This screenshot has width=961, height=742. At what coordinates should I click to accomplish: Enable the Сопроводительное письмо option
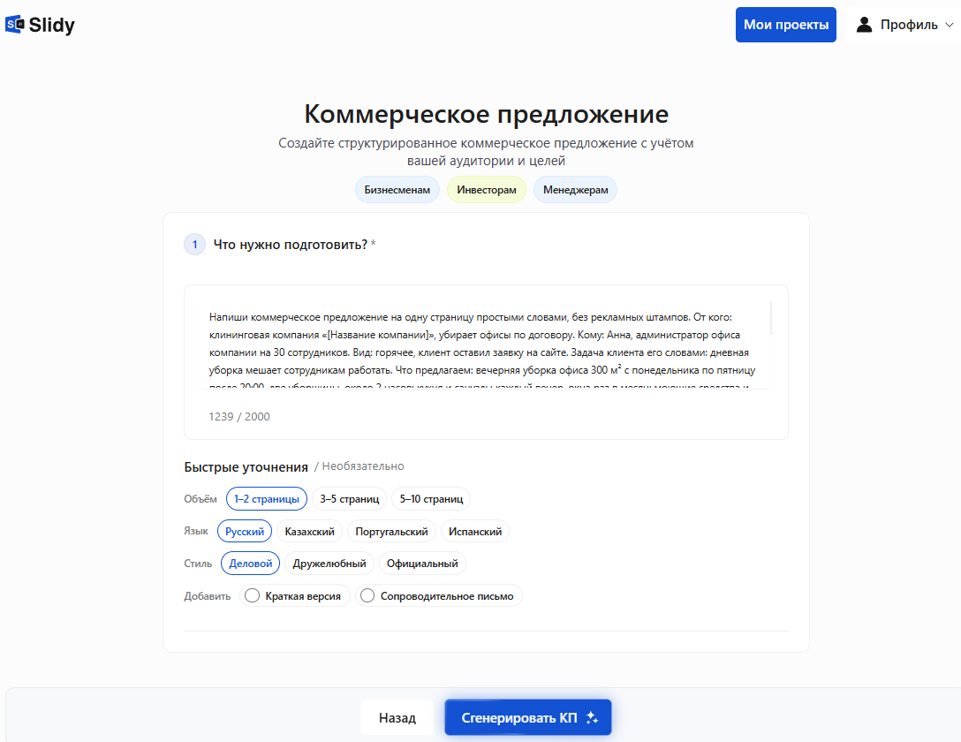(x=439, y=595)
